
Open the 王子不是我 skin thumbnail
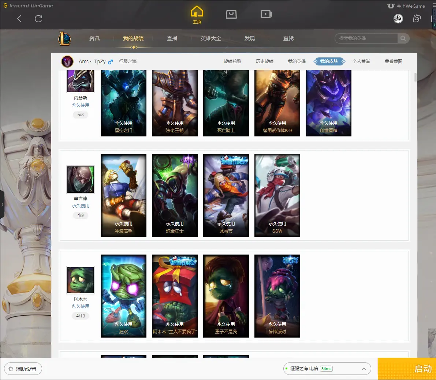pyautogui.click(x=226, y=296)
